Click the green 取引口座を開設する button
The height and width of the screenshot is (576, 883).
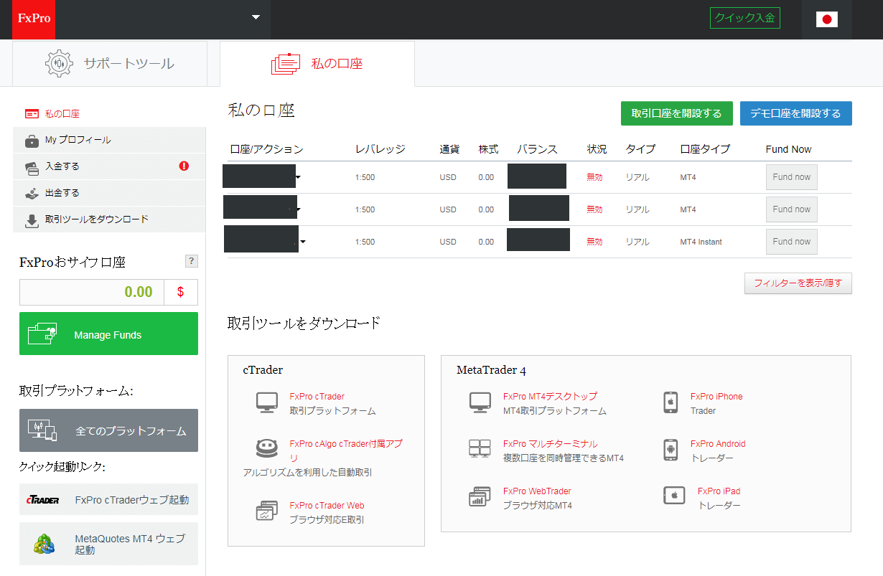coord(676,113)
